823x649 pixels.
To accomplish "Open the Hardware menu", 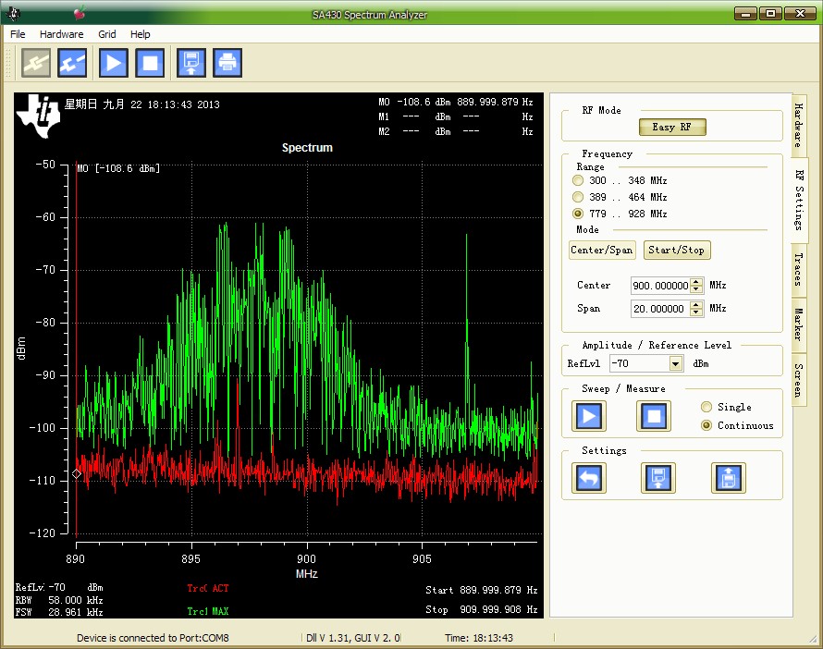I will 61,34.
